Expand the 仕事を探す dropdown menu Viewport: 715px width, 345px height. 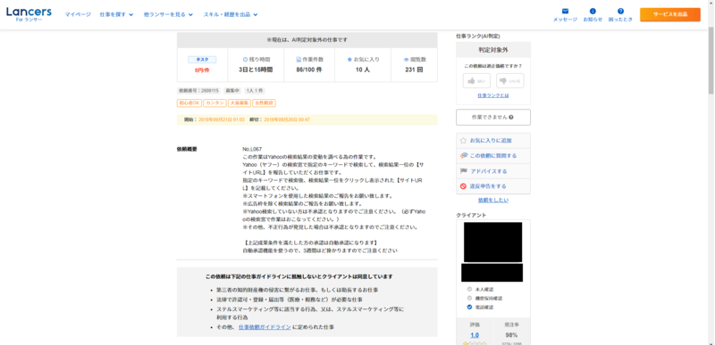pyautogui.click(x=116, y=14)
